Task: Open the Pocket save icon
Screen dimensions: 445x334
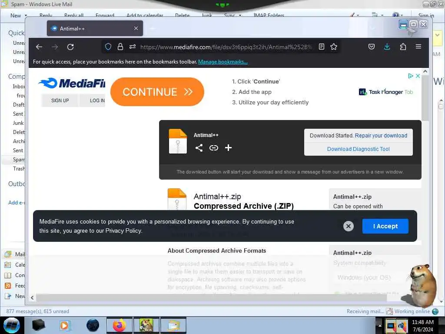Action: pyautogui.click(x=372, y=47)
